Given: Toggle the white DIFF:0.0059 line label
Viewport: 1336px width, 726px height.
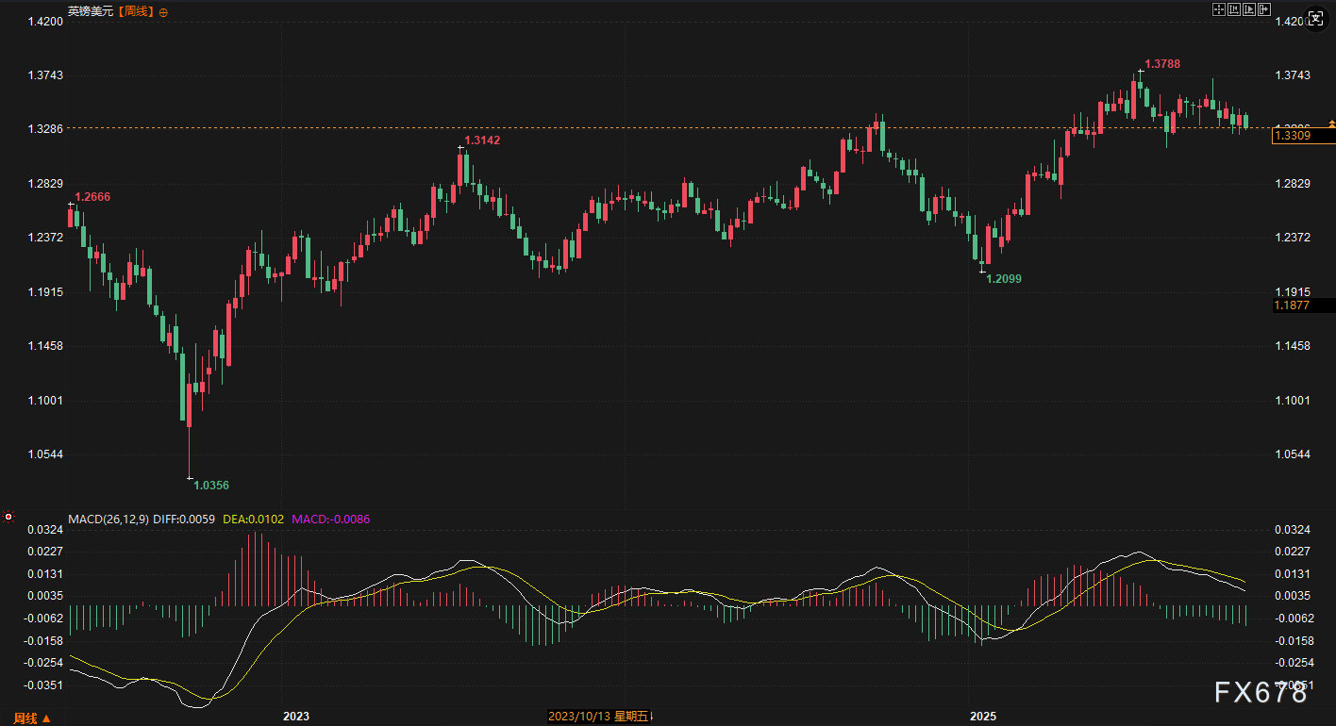Looking at the screenshot, I should click(x=184, y=520).
